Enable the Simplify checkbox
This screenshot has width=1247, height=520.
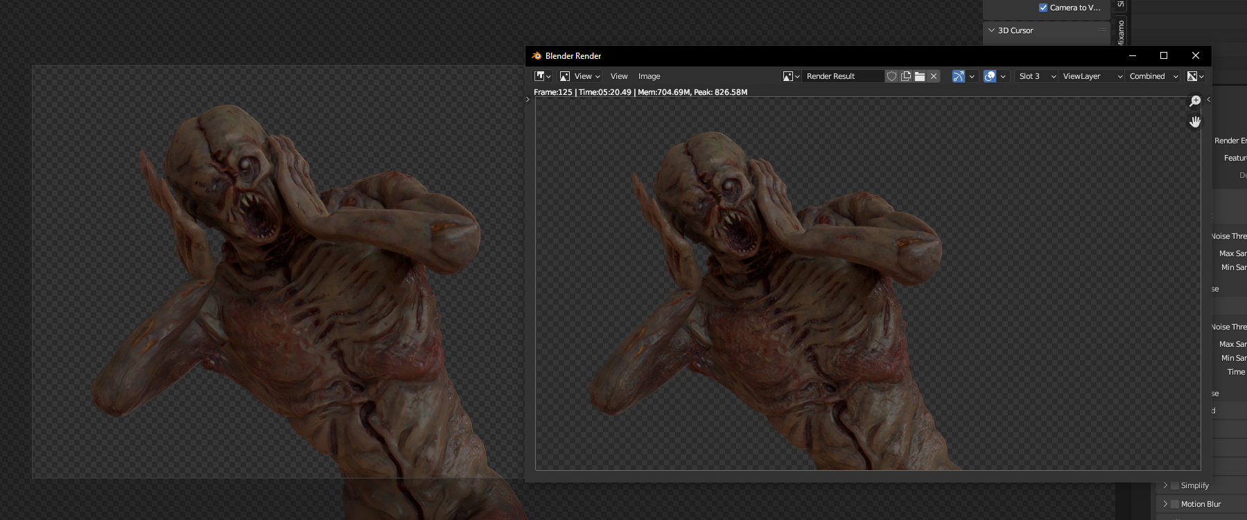(1175, 485)
